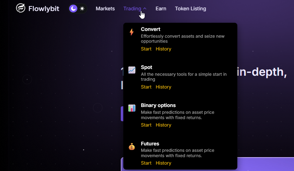This screenshot has width=294, height=171.
Task: Click the Convert lightning bolt icon
Action: [x=132, y=32]
